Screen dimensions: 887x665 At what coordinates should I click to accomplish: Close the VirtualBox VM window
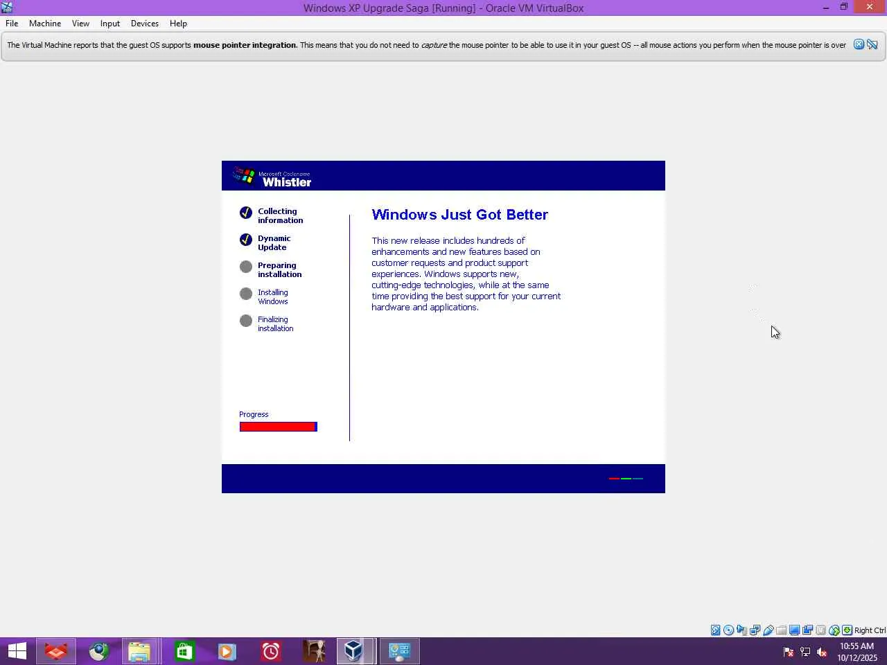pyautogui.click(x=870, y=8)
